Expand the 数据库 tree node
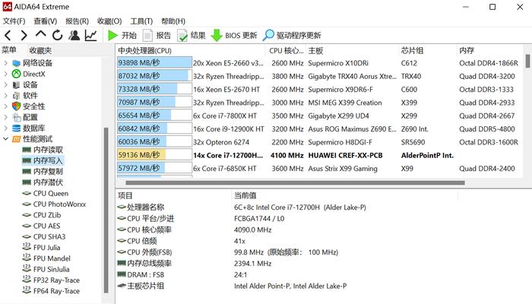Image resolution: width=532 pixels, height=304 pixels. (x=5, y=128)
